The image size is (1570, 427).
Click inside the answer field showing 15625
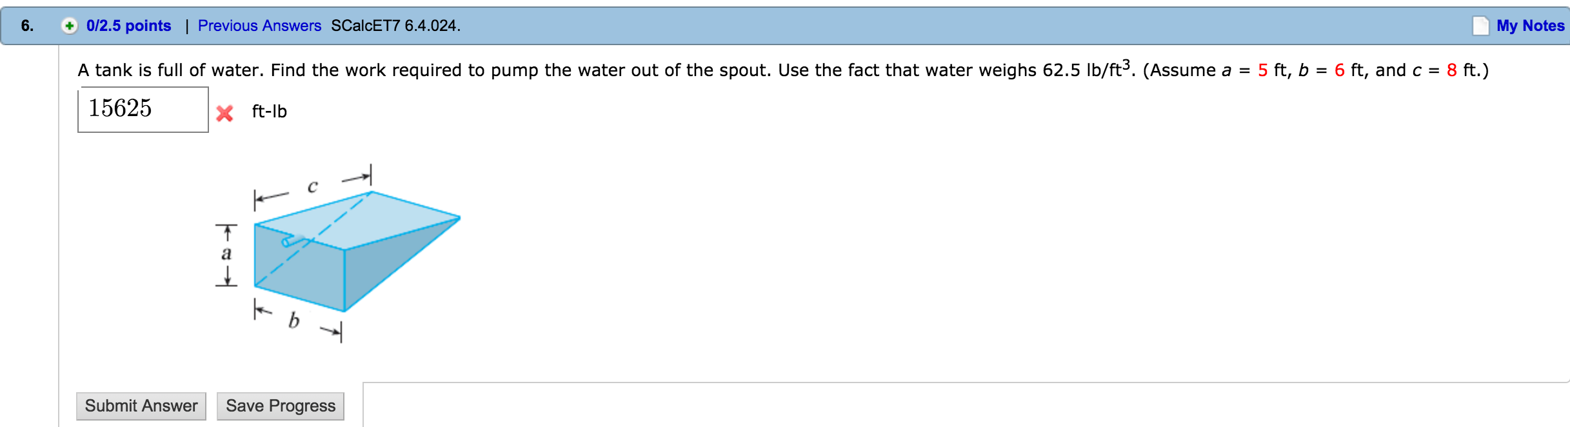click(141, 110)
